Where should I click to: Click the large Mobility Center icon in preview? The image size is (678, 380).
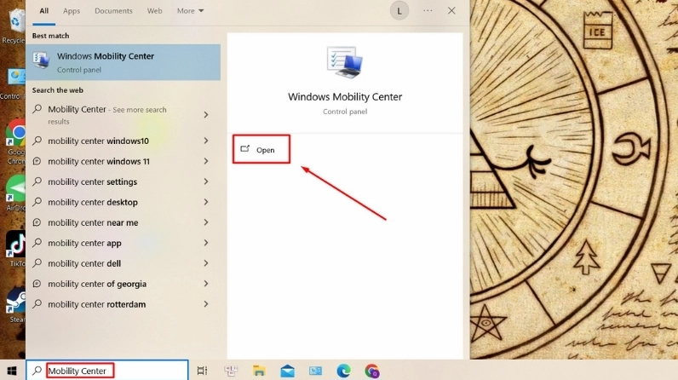345,62
